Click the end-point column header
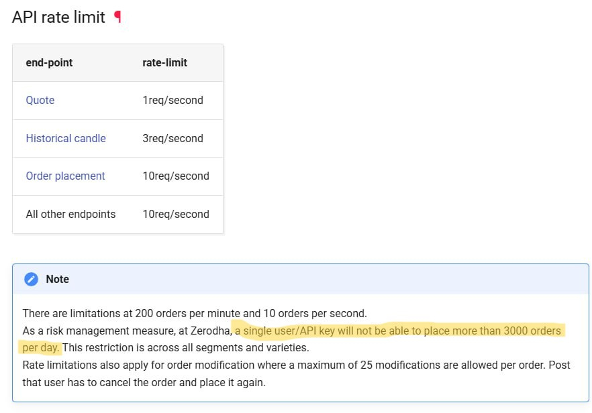The image size is (592, 413). coord(49,62)
